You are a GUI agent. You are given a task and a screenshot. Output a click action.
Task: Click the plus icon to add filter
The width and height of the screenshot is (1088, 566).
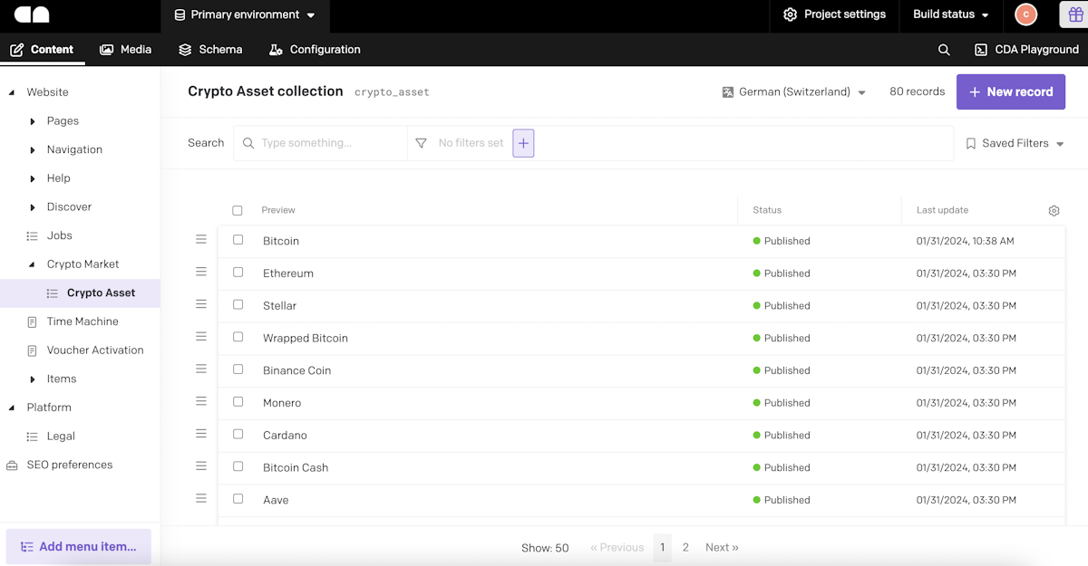[x=523, y=143]
